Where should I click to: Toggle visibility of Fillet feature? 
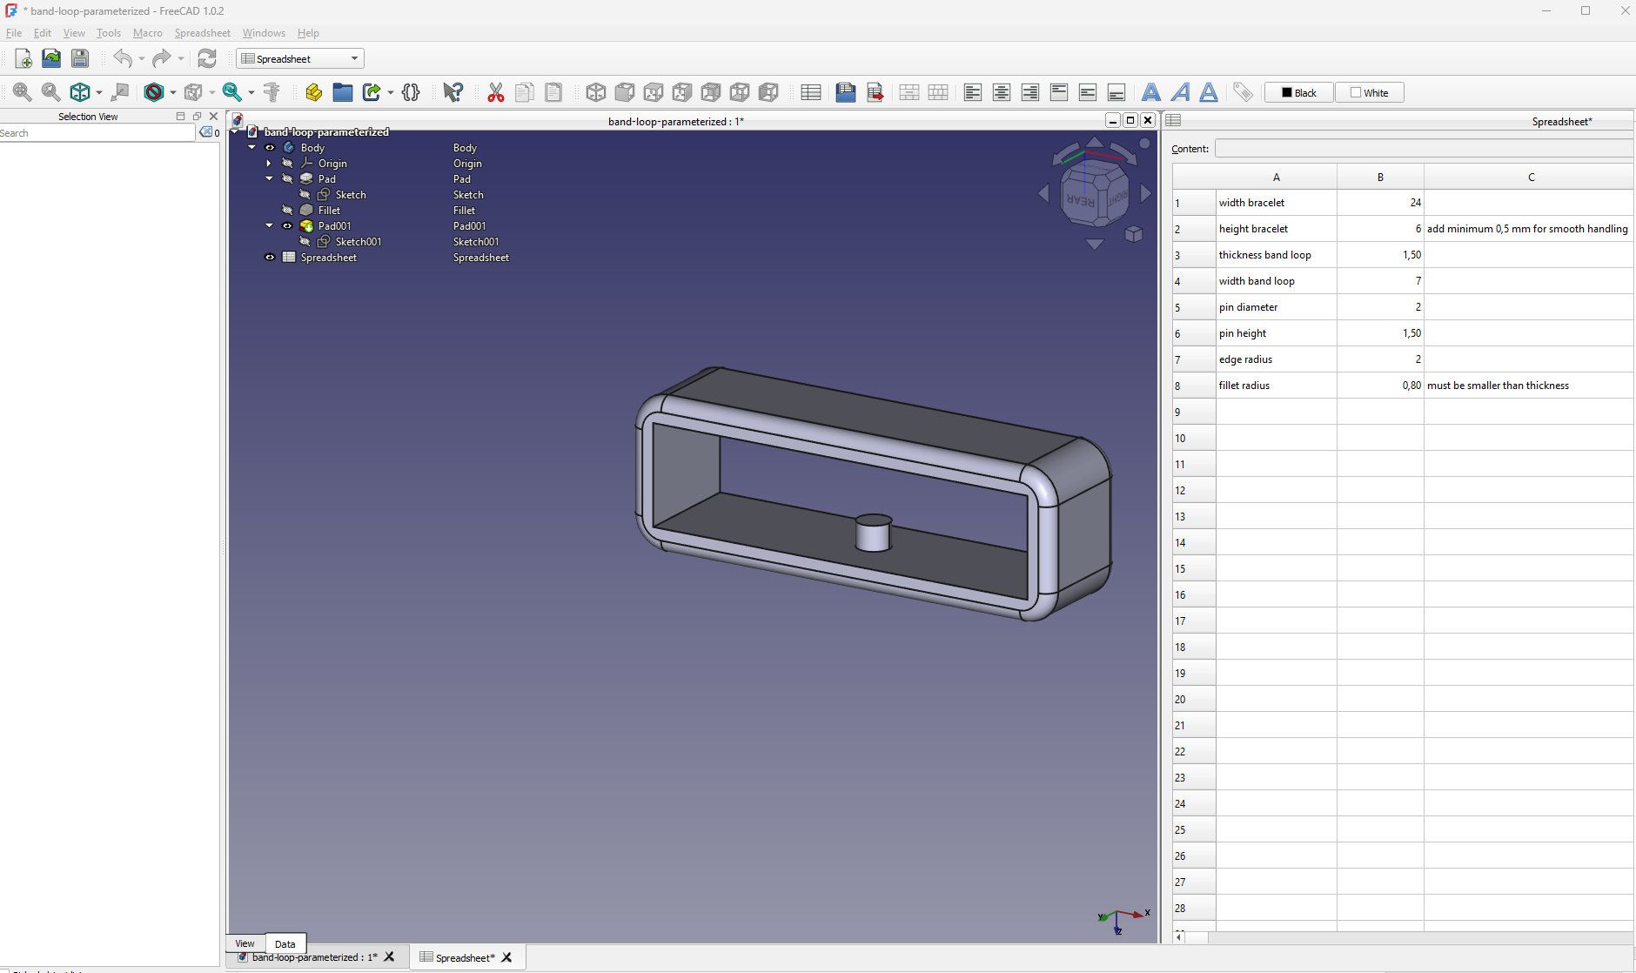(x=287, y=211)
